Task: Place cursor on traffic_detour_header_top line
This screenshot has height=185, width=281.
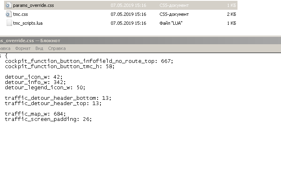Action: pos(53,103)
